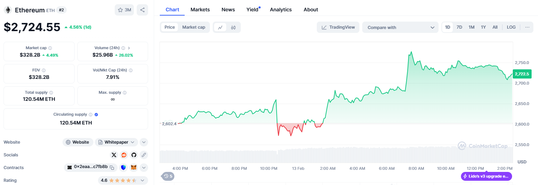The height and width of the screenshot is (185, 538).
Task: Click the shield wallet icon beside contract
Action: (x=124, y=168)
